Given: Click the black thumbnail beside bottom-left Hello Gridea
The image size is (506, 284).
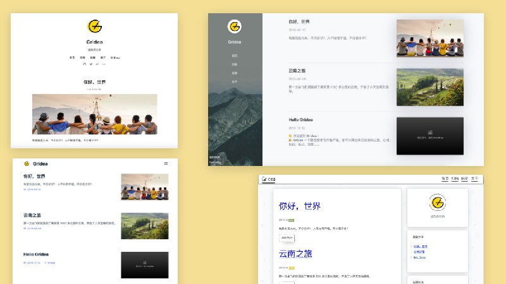Looking at the screenshot, I should point(145,265).
